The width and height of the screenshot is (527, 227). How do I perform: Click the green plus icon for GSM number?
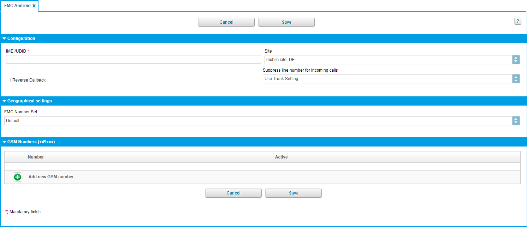click(x=17, y=177)
